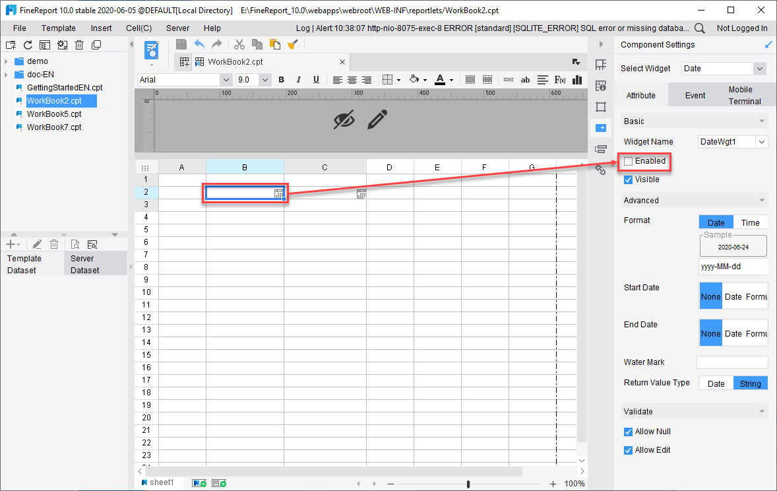Click the zoom slider handle
777x491 pixels.
468,484
